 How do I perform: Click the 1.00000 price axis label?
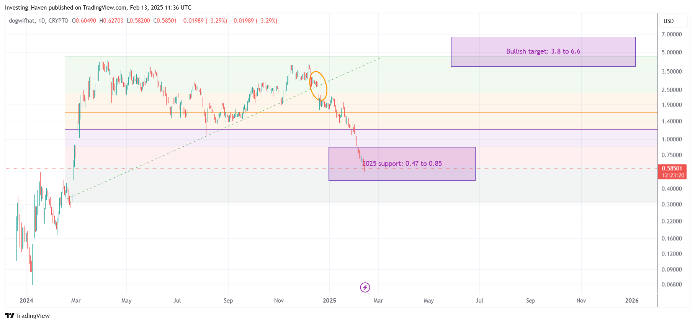click(x=672, y=139)
